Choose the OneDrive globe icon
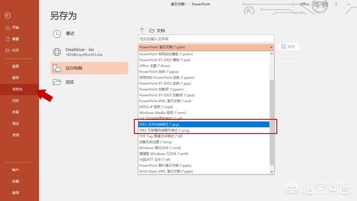The image size is (357, 201). [57, 52]
